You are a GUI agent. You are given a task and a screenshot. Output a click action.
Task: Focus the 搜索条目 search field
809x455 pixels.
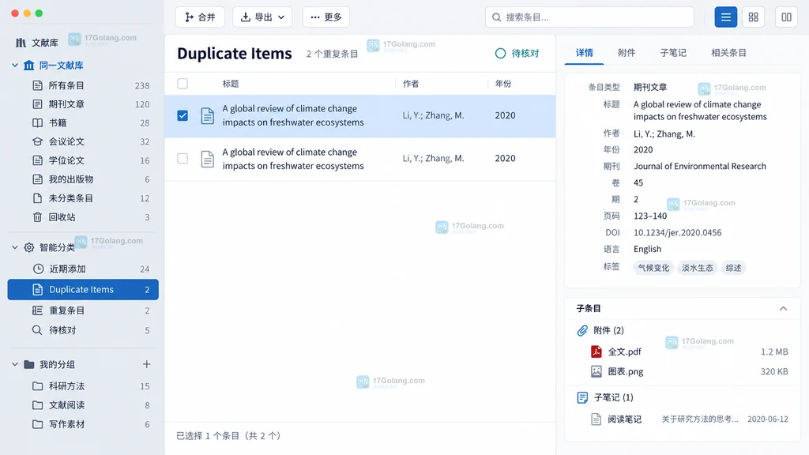tap(589, 17)
